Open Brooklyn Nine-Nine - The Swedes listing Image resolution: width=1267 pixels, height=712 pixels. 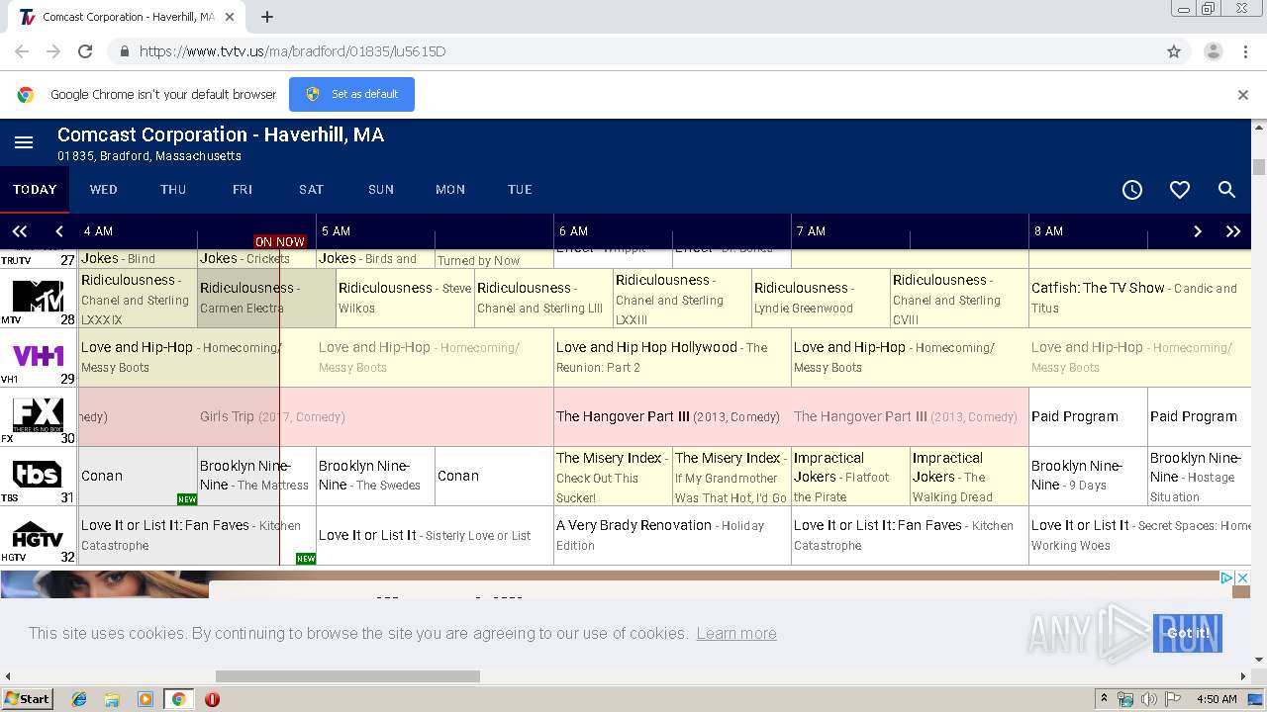coord(375,476)
